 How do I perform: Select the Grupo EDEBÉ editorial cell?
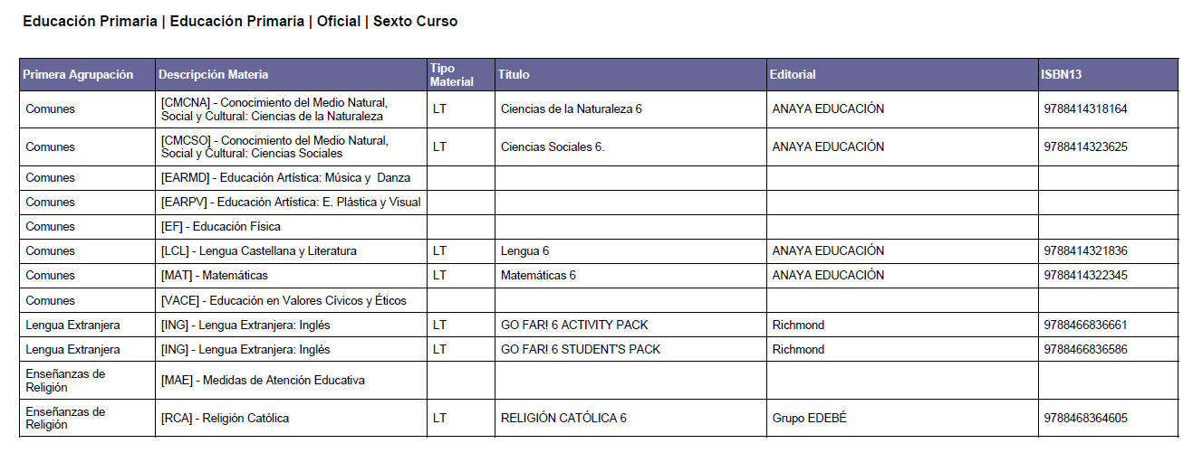pos(902,418)
